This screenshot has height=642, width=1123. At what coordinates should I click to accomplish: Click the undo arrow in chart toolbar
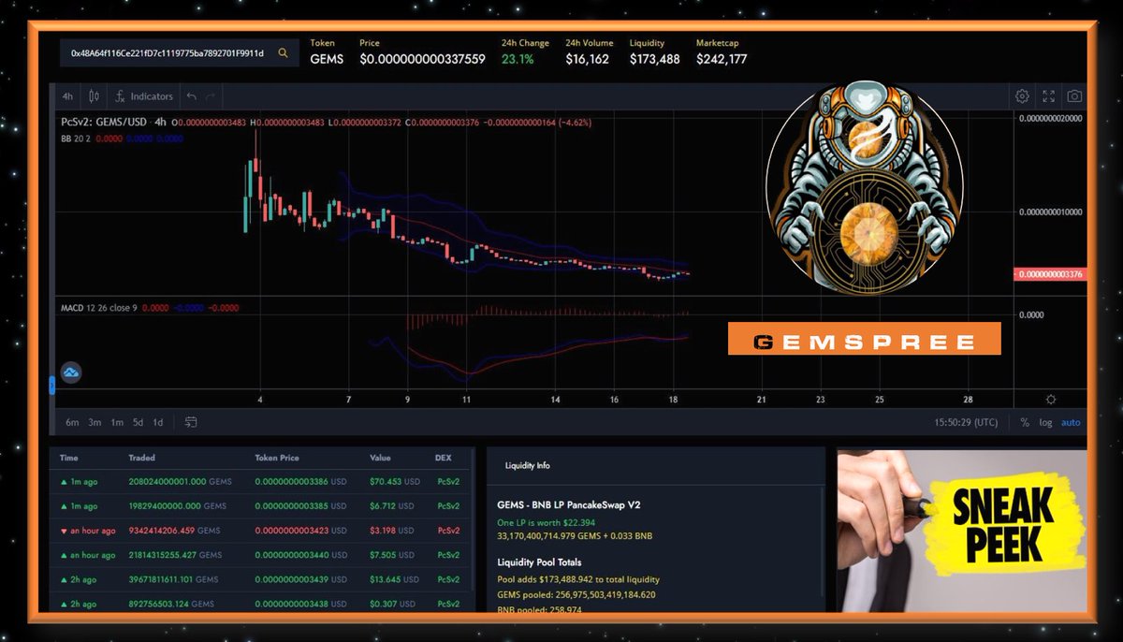click(191, 95)
